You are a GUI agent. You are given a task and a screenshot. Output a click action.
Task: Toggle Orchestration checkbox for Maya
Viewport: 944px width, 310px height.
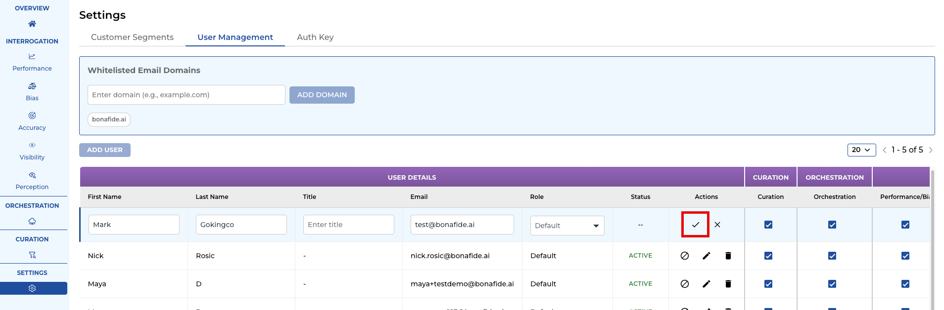832,284
